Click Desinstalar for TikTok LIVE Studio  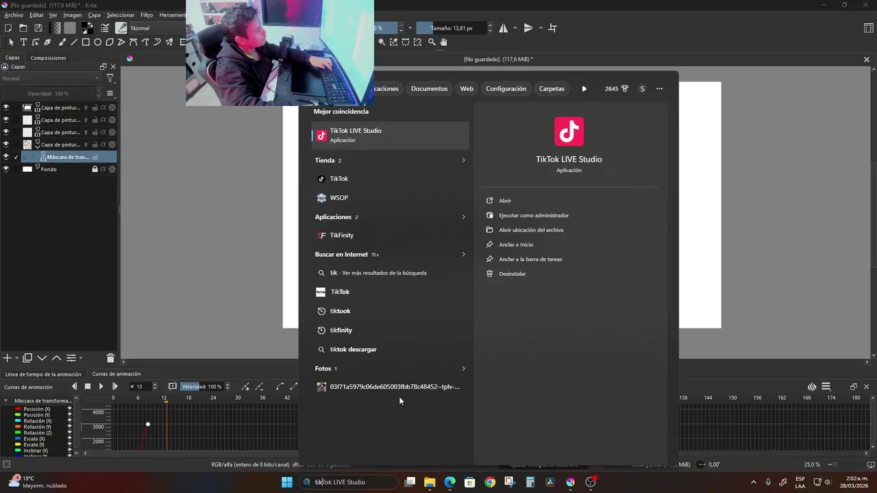pos(512,274)
